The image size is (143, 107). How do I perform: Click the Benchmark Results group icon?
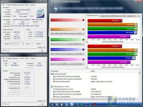(52, 74)
